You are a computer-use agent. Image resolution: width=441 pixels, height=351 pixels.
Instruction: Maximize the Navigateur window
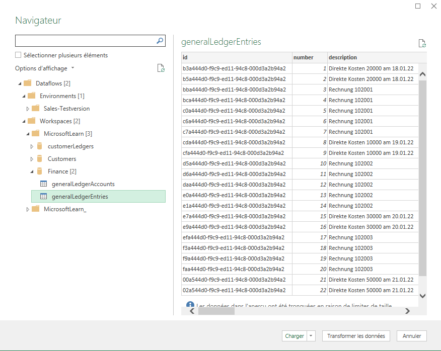coord(418,6)
